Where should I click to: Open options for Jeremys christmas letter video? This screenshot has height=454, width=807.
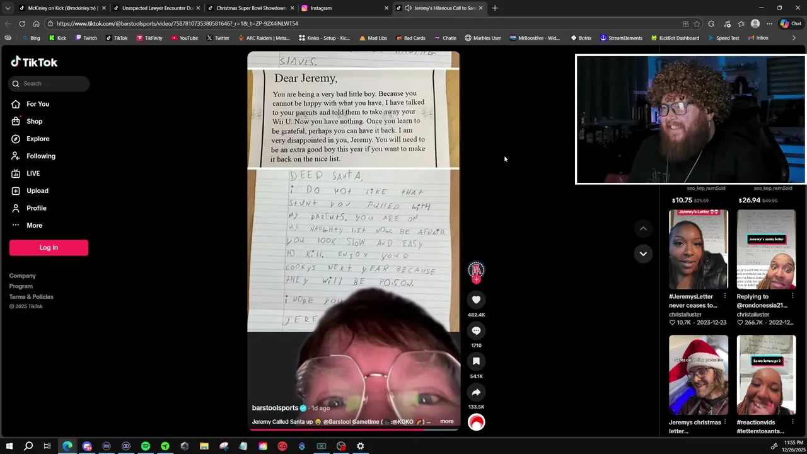click(x=724, y=422)
